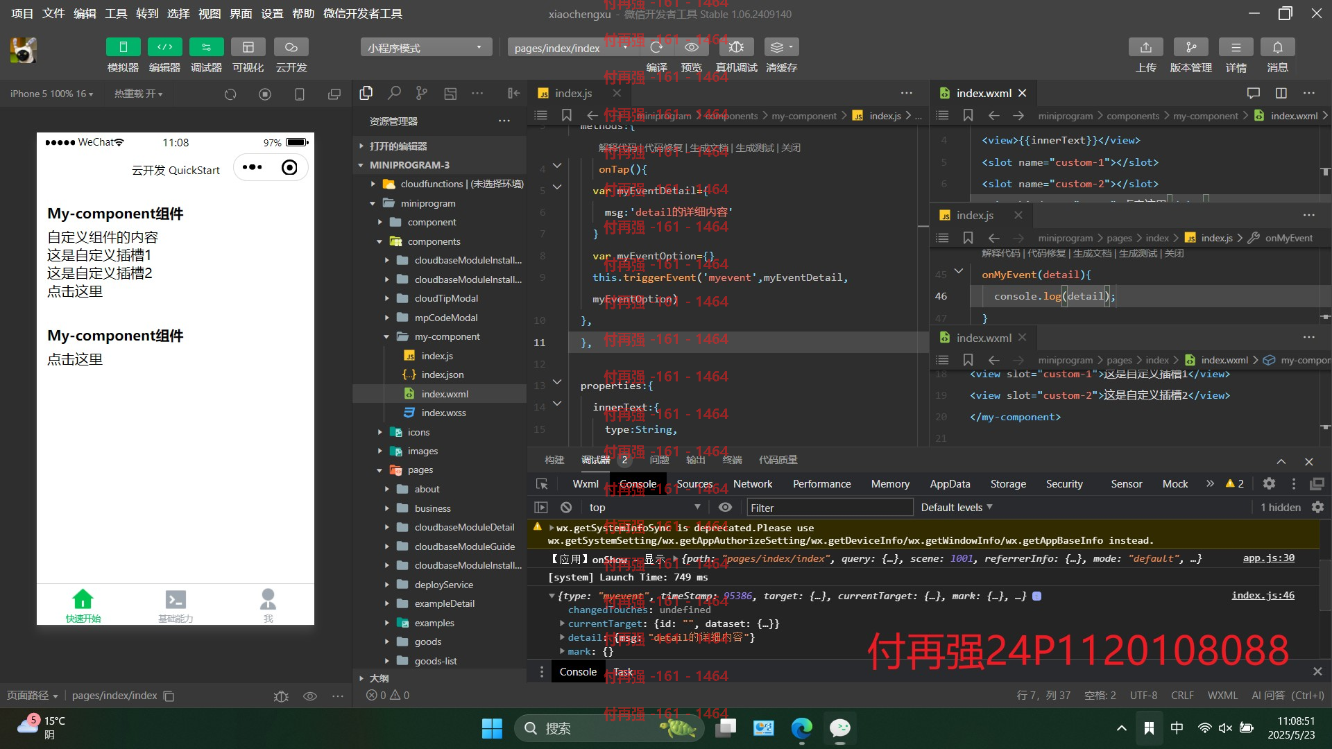This screenshot has width=1332, height=749.
Task: Open the iPhone 5 device selector
Action: tap(52, 94)
